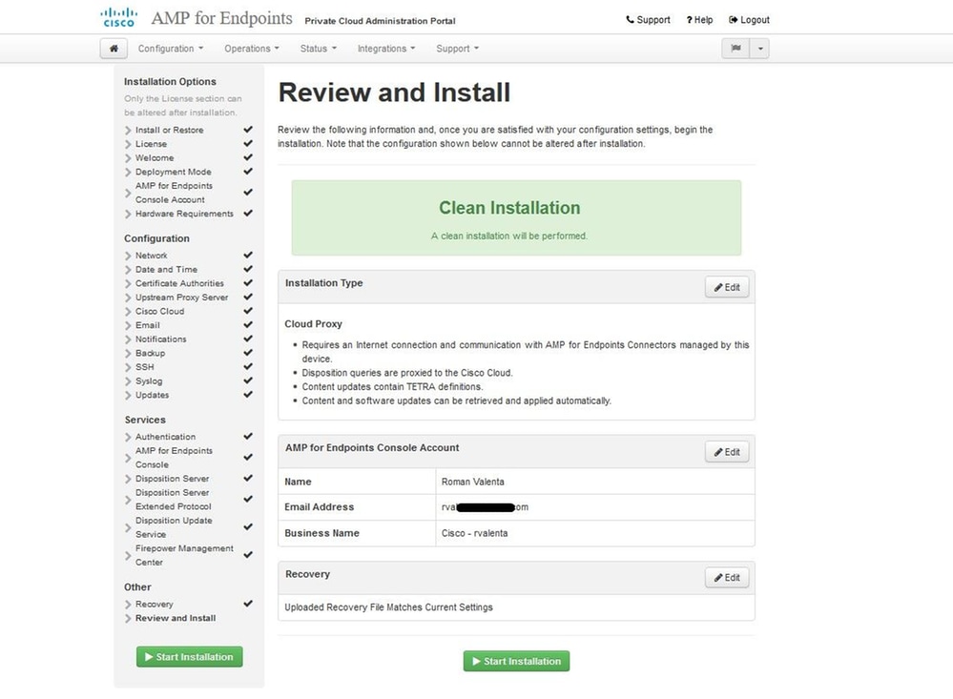The image size is (953, 699).
Task: Click the business name Cisco - rvalenta
Action: click(475, 534)
